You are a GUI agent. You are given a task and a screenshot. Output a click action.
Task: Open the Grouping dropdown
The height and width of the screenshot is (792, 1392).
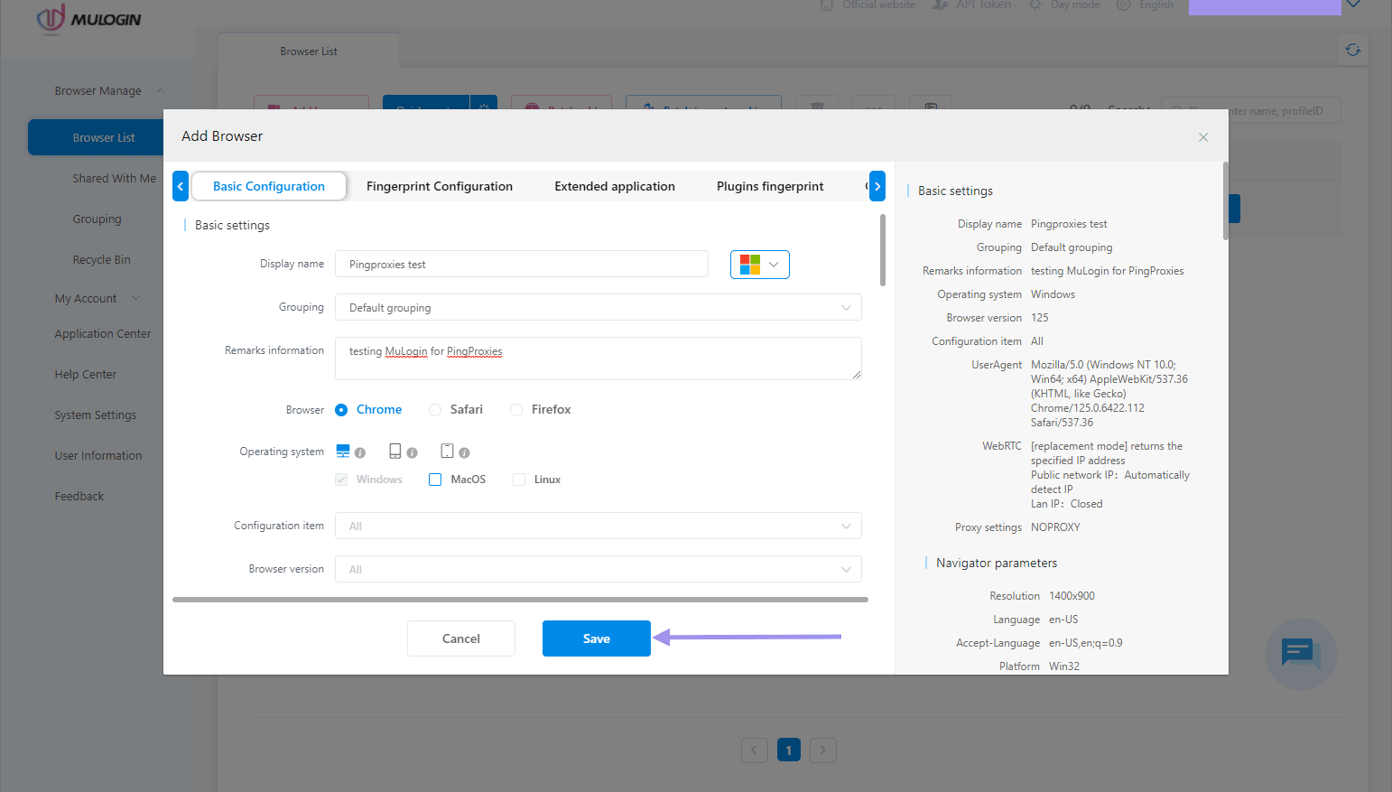pos(598,307)
